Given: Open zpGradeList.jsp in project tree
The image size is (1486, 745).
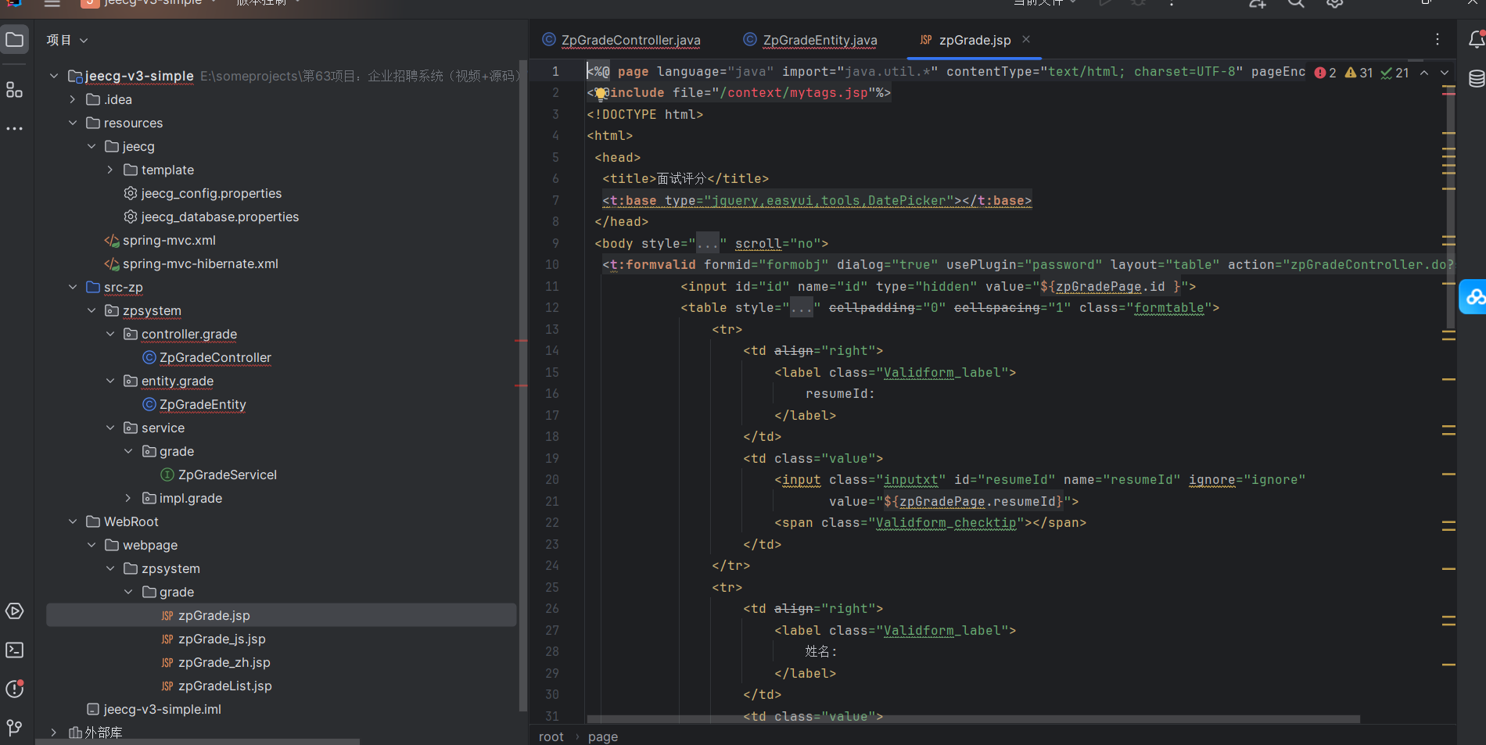Looking at the screenshot, I should [x=224, y=686].
